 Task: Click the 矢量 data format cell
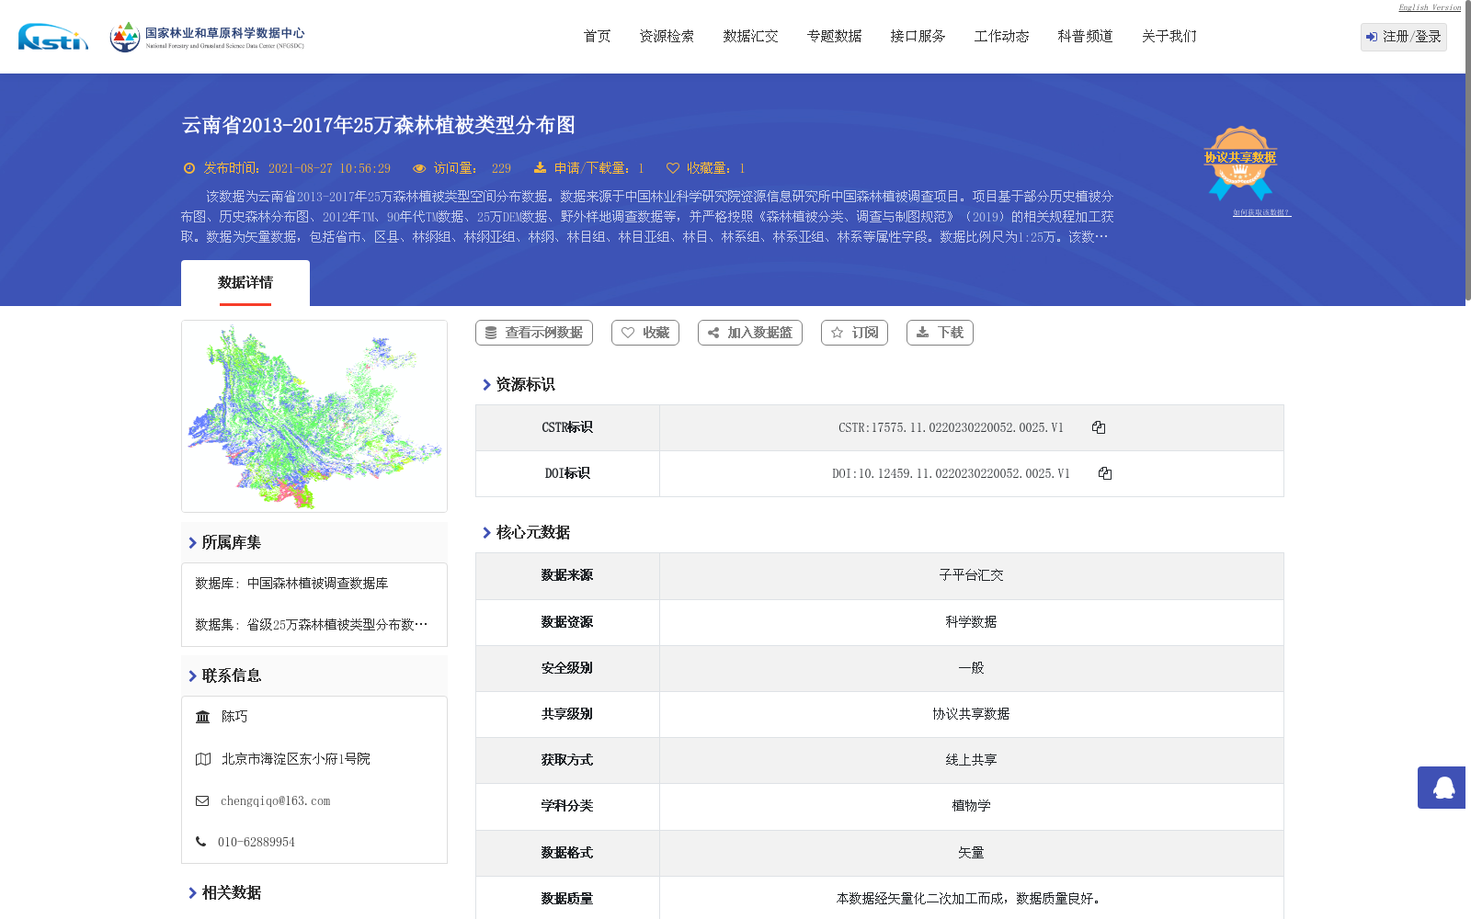pyautogui.click(x=972, y=853)
